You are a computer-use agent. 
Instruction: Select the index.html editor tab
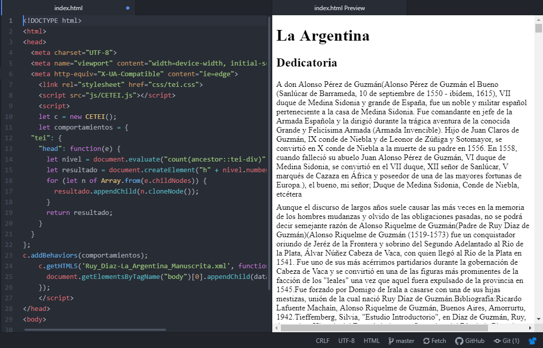(x=69, y=8)
